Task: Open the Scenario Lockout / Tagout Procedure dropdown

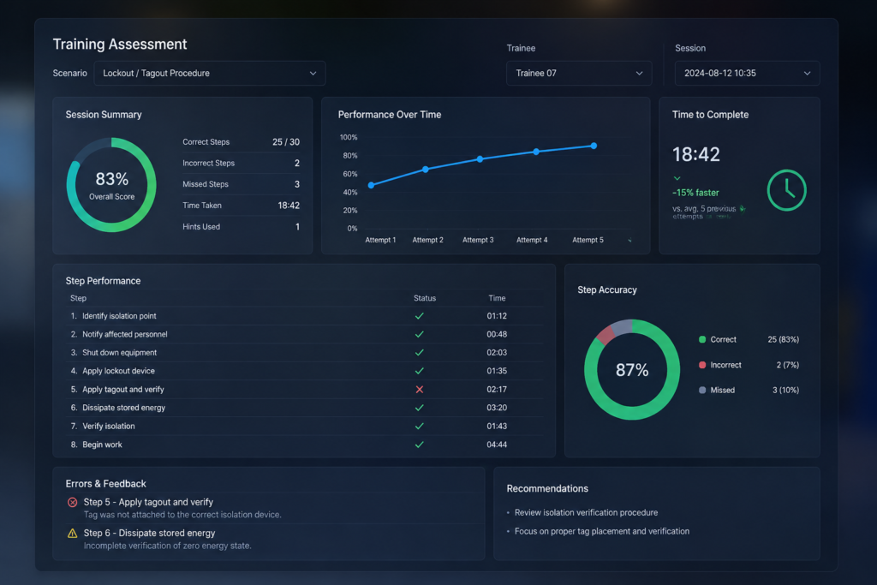Action: pos(210,74)
